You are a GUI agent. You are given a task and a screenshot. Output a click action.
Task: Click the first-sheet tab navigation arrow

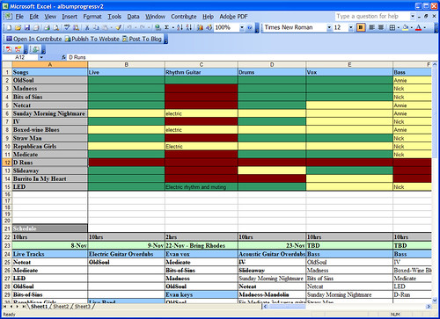coord(4,307)
